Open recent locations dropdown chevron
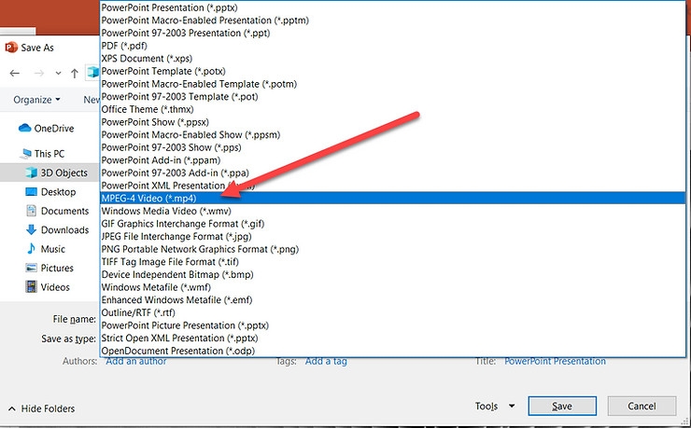The width and height of the screenshot is (691, 428). (x=58, y=74)
